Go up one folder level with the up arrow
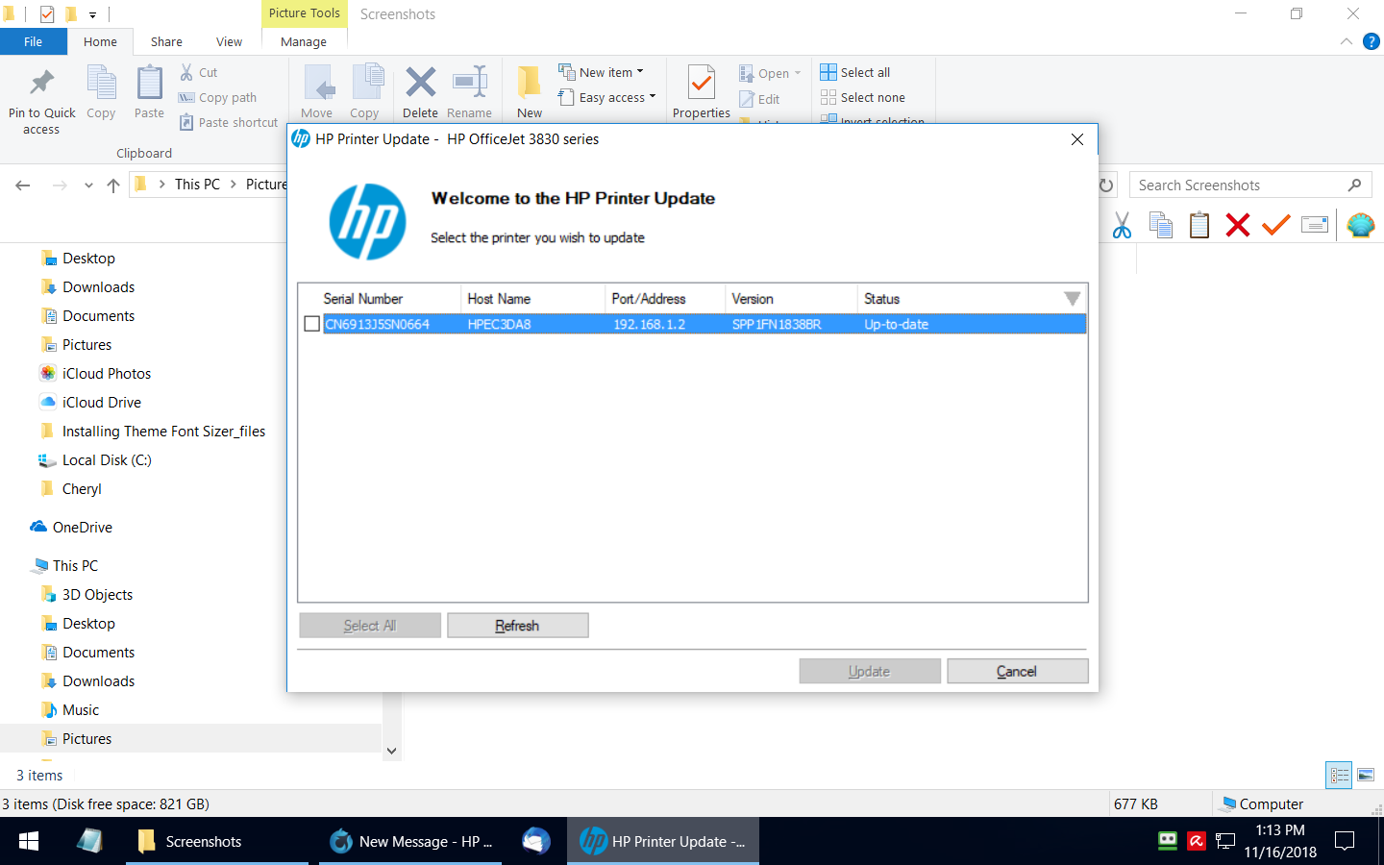This screenshot has width=1384, height=865. tap(113, 185)
